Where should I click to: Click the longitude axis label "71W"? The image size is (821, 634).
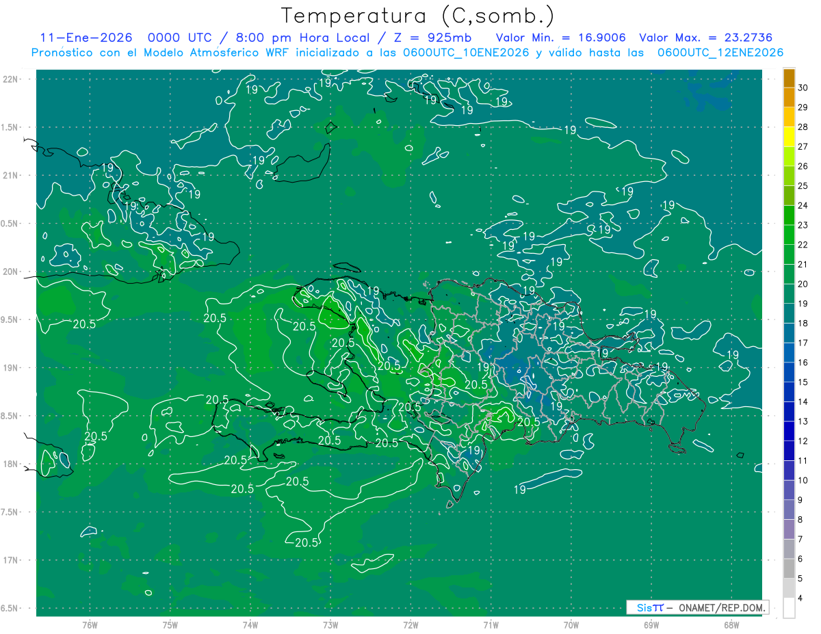pyautogui.click(x=491, y=625)
